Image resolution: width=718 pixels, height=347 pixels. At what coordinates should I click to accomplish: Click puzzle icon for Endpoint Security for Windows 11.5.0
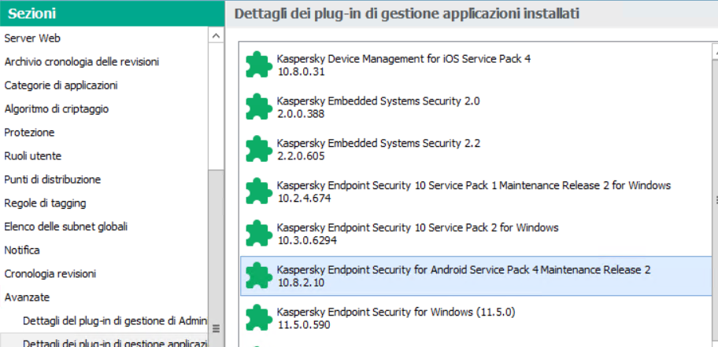click(x=257, y=318)
